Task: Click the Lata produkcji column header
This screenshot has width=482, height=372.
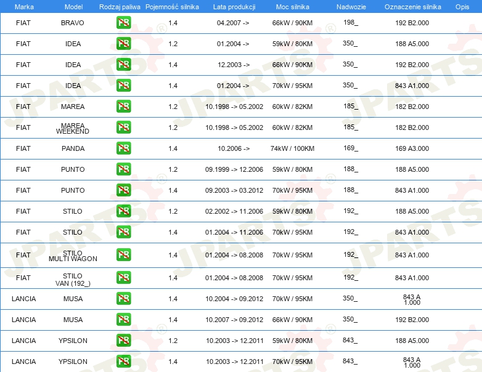Action: 234,7
